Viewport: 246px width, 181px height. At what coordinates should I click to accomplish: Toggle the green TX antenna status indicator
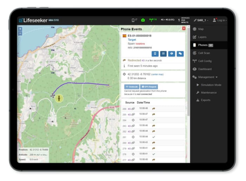click(x=153, y=20)
